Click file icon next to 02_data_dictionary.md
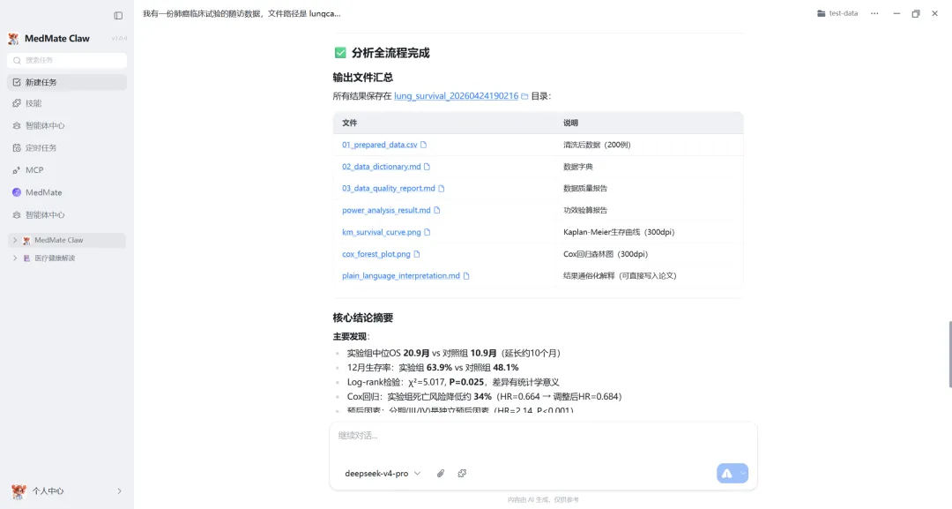 click(x=427, y=167)
